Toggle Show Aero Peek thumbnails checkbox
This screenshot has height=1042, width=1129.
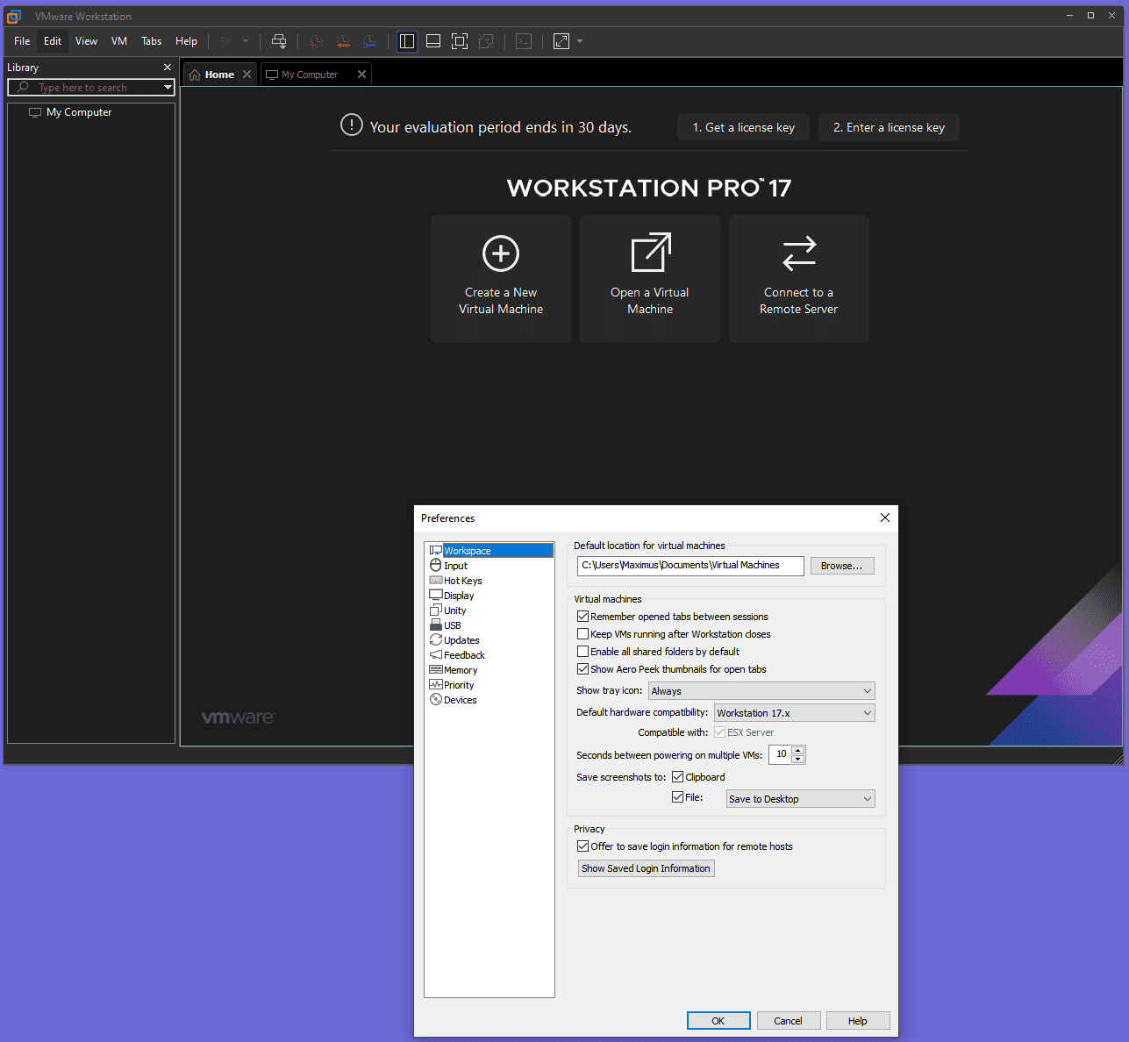point(582,669)
